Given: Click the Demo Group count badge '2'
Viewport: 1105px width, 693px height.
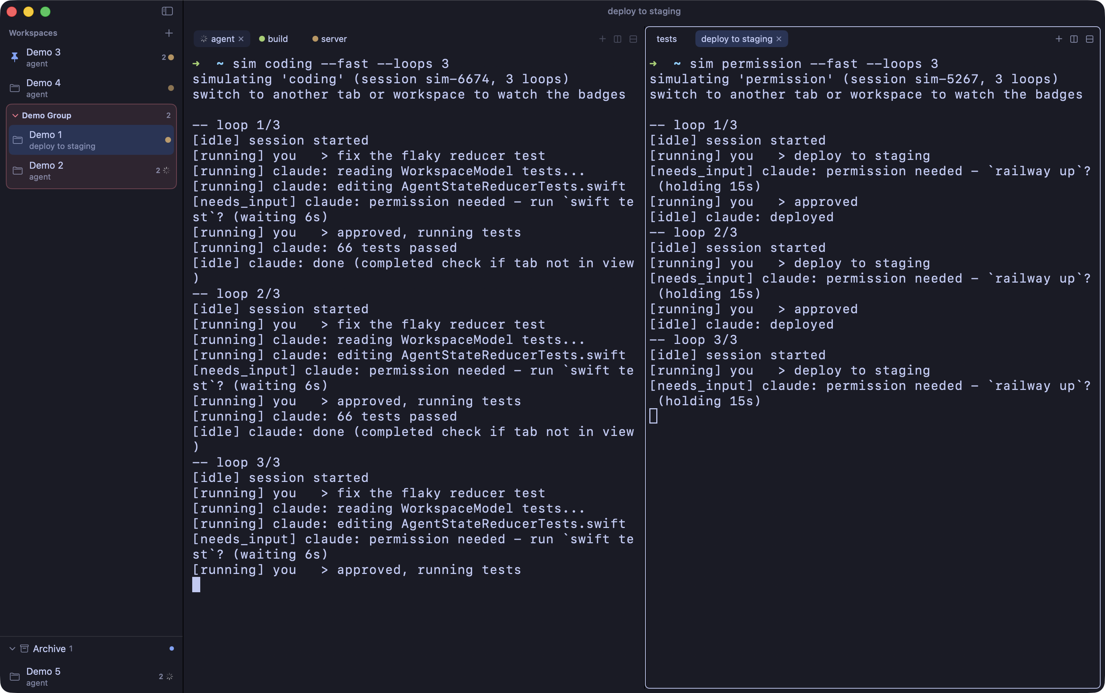Looking at the screenshot, I should coord(168,115).
